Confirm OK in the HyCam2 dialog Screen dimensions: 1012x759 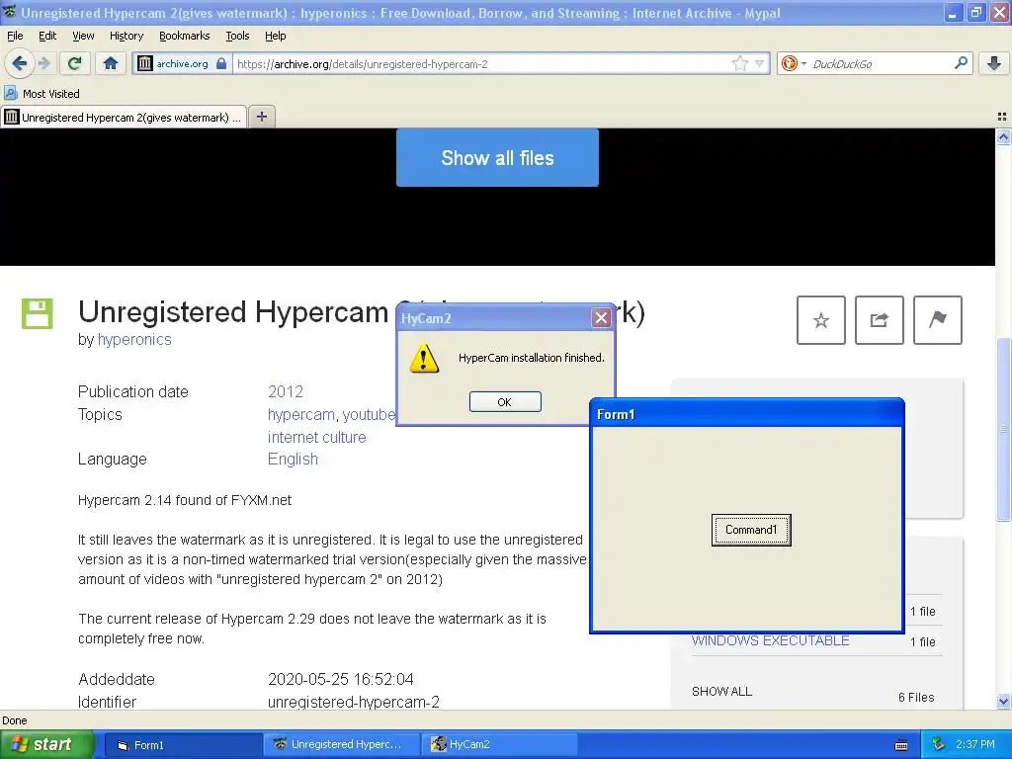505,401
